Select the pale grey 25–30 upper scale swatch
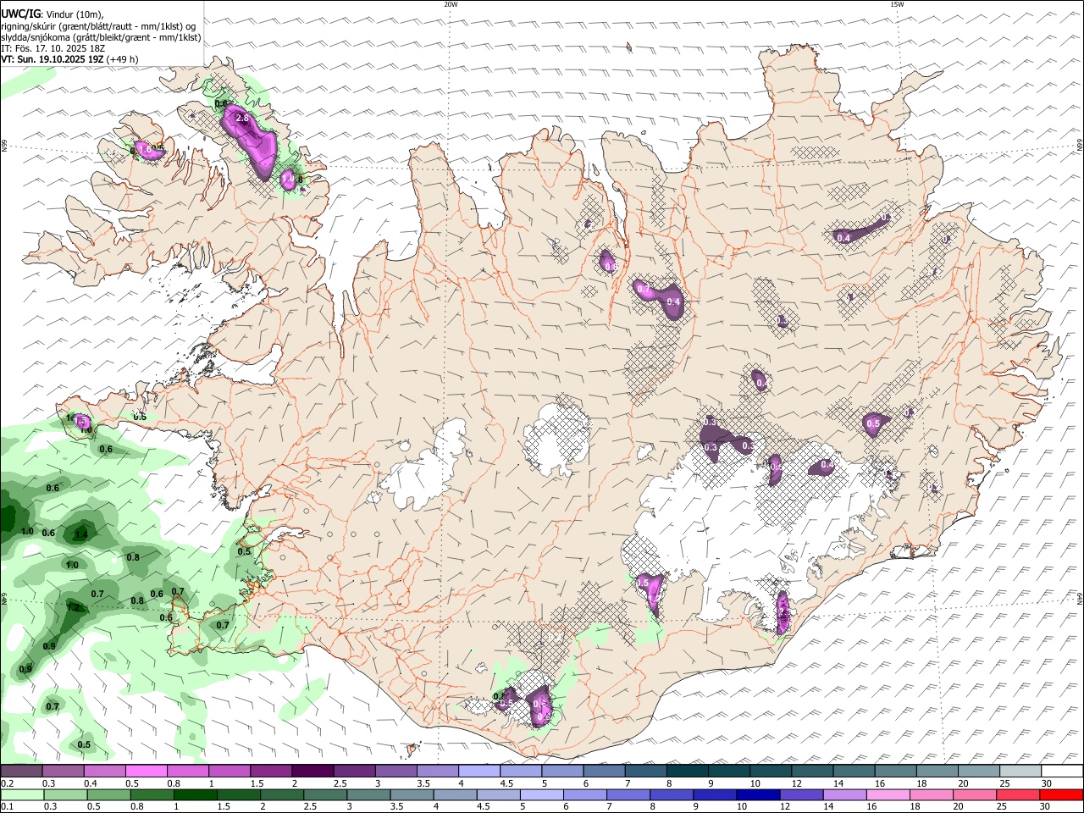Screen dimensions: 1084x813 tap(1020, 771)
